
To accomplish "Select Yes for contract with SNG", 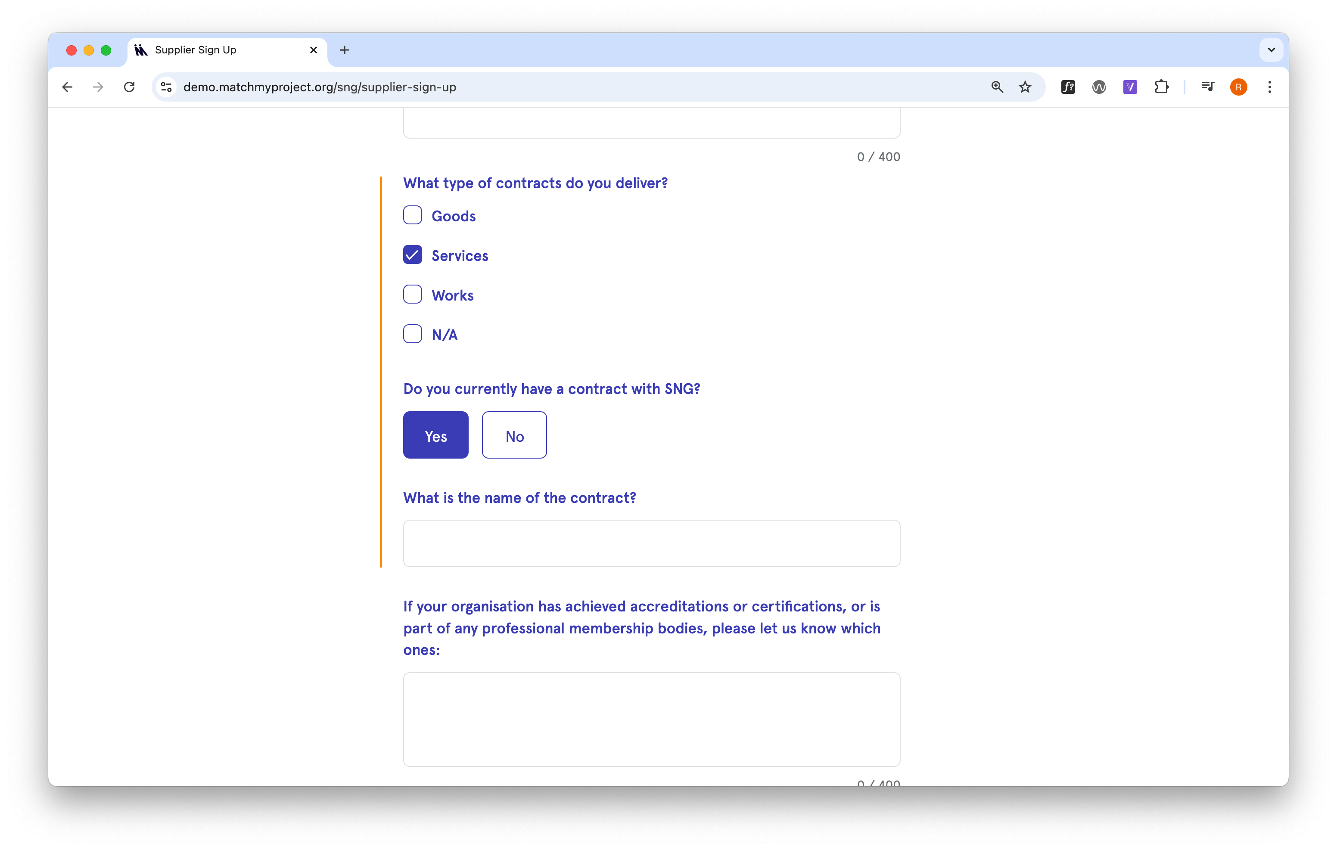I will (436, 435).
